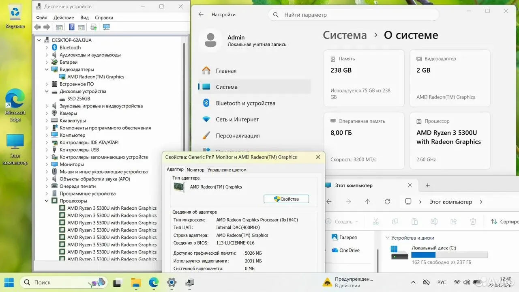Screen dimensions: 519x292
Task: Click the AMD Radeon adapter icon in Properties dialog
Action: 179,187
